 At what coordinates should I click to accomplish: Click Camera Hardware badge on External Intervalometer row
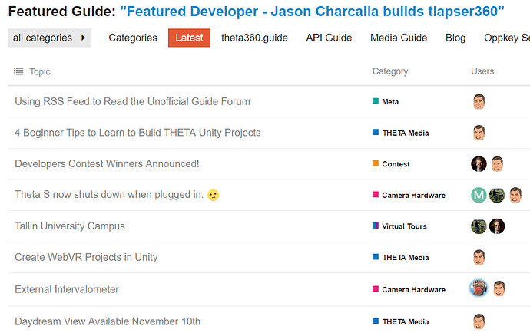(x=409, y=289)
